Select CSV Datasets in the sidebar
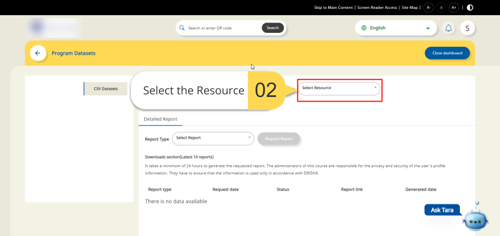Screen dimensions: 500x236 106,89
